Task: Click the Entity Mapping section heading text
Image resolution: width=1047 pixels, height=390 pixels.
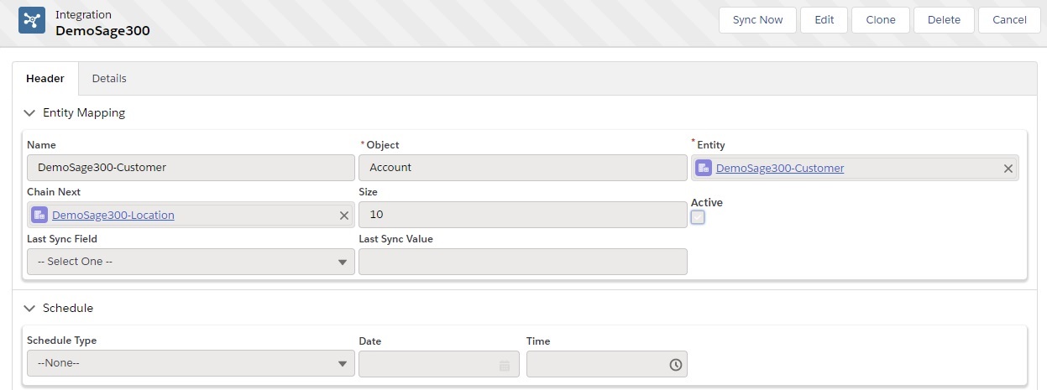Action: point(84,112)
